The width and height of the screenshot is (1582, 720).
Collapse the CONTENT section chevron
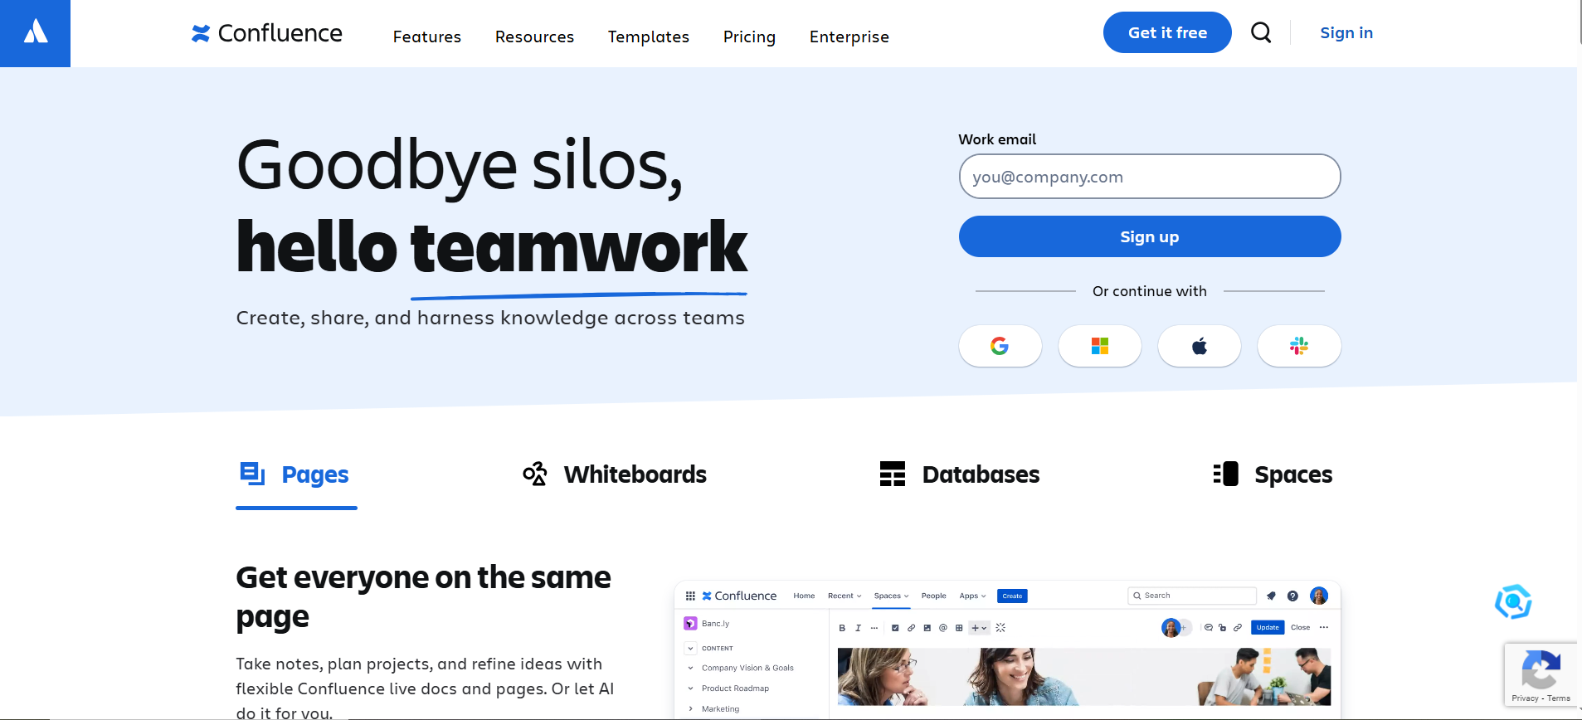(690, 648)
